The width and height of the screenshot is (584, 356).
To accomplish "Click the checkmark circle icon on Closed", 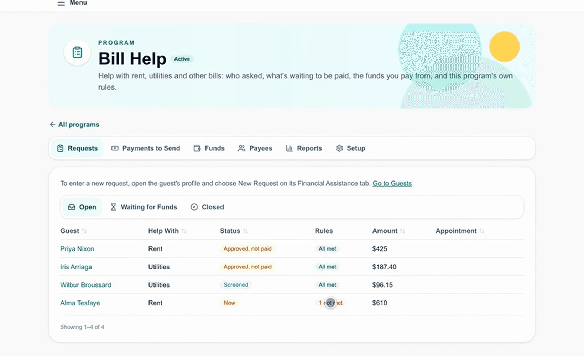I will pyautogui.click(x=194, y=207).
